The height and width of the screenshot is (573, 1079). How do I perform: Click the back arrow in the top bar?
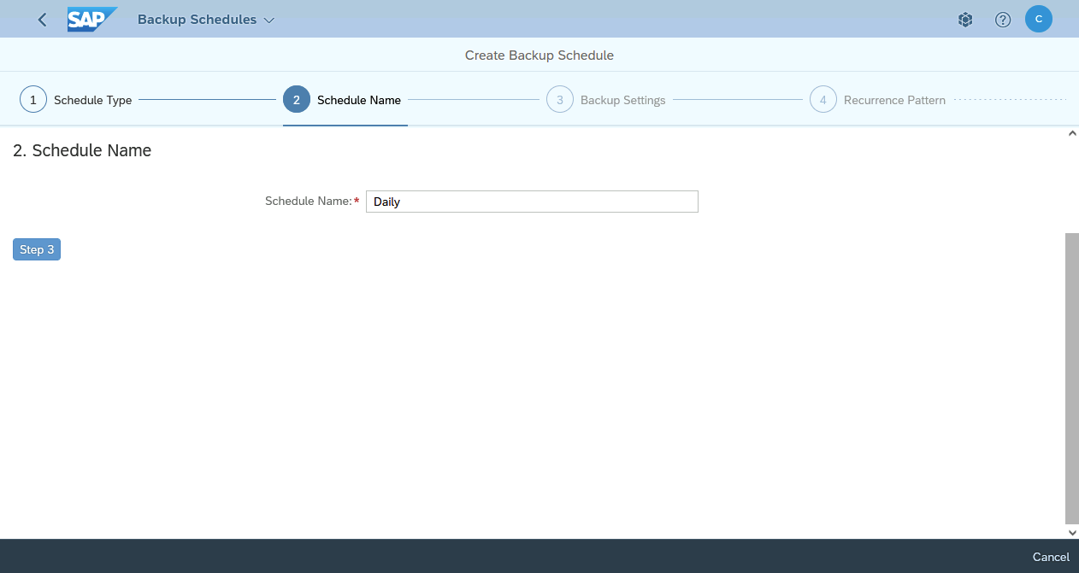pyautogui.click(x=41, y=19)
